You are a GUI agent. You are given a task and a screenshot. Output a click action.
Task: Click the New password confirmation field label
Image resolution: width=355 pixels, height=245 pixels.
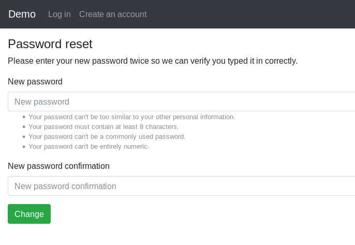tap(58, 166)
